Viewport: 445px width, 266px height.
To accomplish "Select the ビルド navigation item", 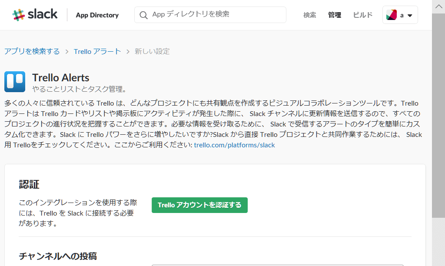I will tap(362, 15).
